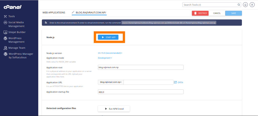Click the Cancel button

click(x=217, y=13)
